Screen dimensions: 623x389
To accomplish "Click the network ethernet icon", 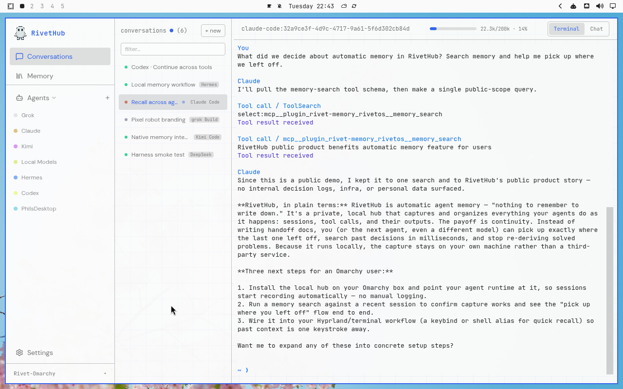I will click(x=586, y=6).
